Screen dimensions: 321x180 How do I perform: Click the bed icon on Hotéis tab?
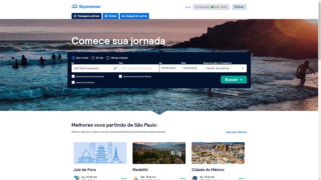tap(106, 16)
